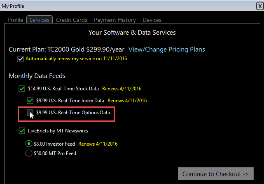The image size is (264, 184).
Task: Enable U.S. Real-Time Options Data checkbox
Action: (x=30, y=113)
